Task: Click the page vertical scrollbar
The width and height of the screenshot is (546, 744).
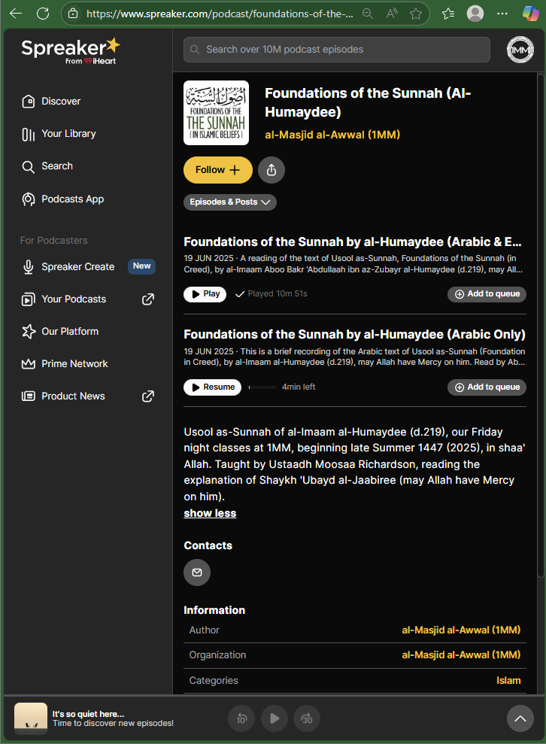Action: pos(540,326)
